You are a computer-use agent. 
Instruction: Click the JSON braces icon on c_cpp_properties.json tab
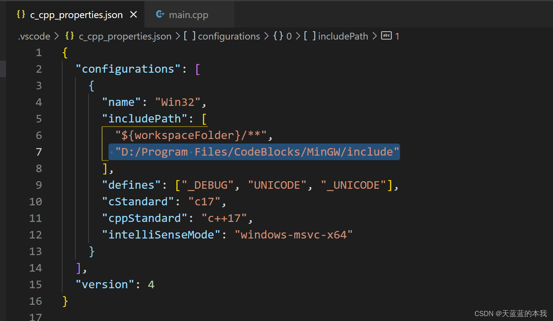(21, 14)
